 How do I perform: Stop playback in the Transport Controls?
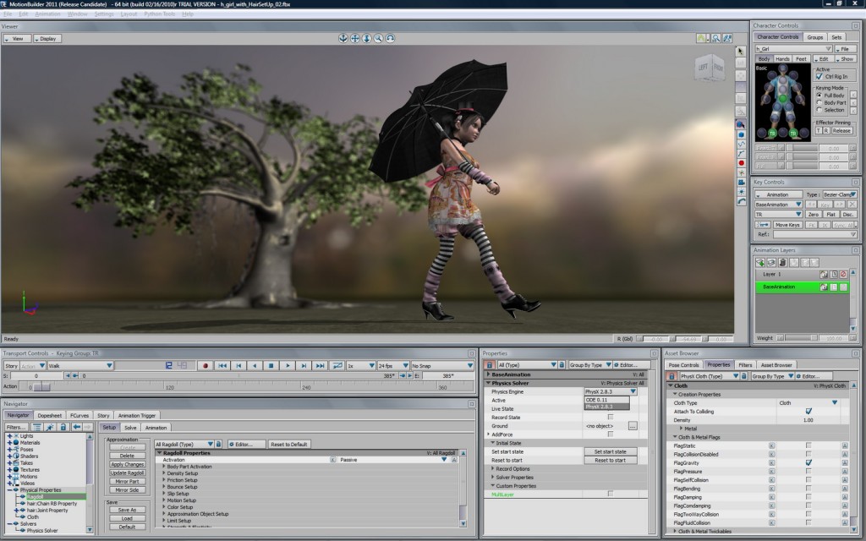pyautogui.click(x=271, y=365)
